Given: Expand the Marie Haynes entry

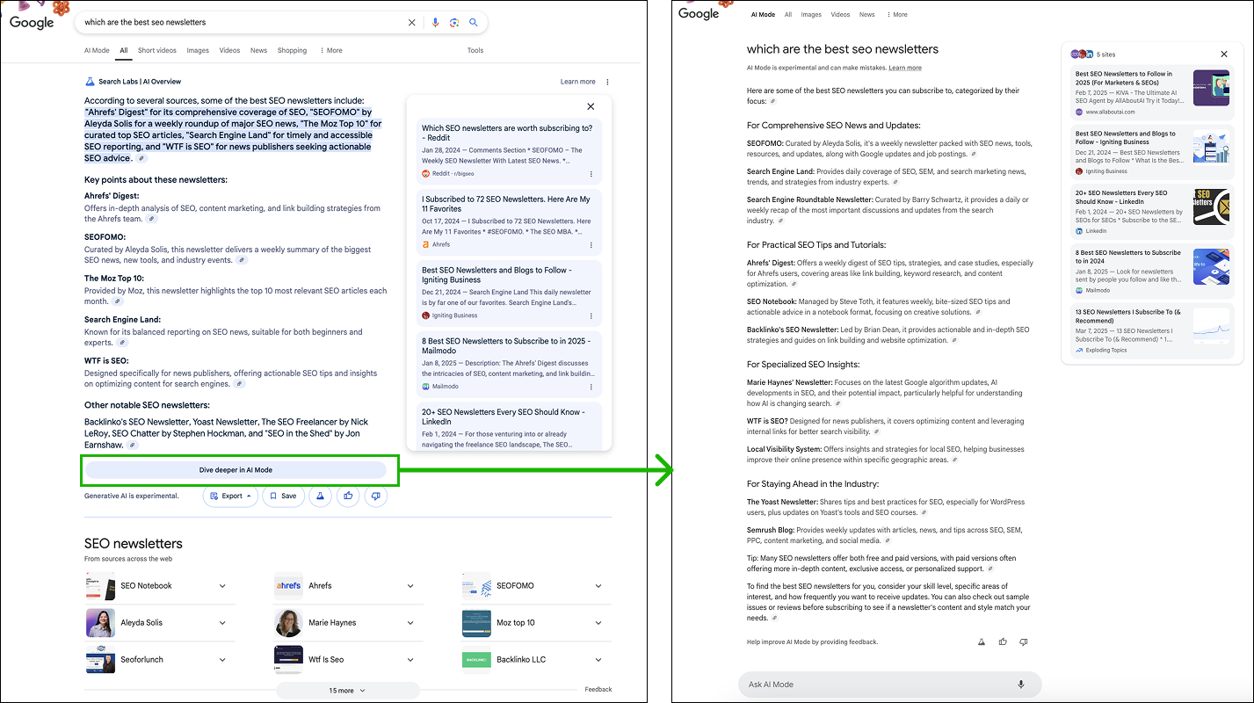Looking at the screenshot, I should (x=410, y=623).
